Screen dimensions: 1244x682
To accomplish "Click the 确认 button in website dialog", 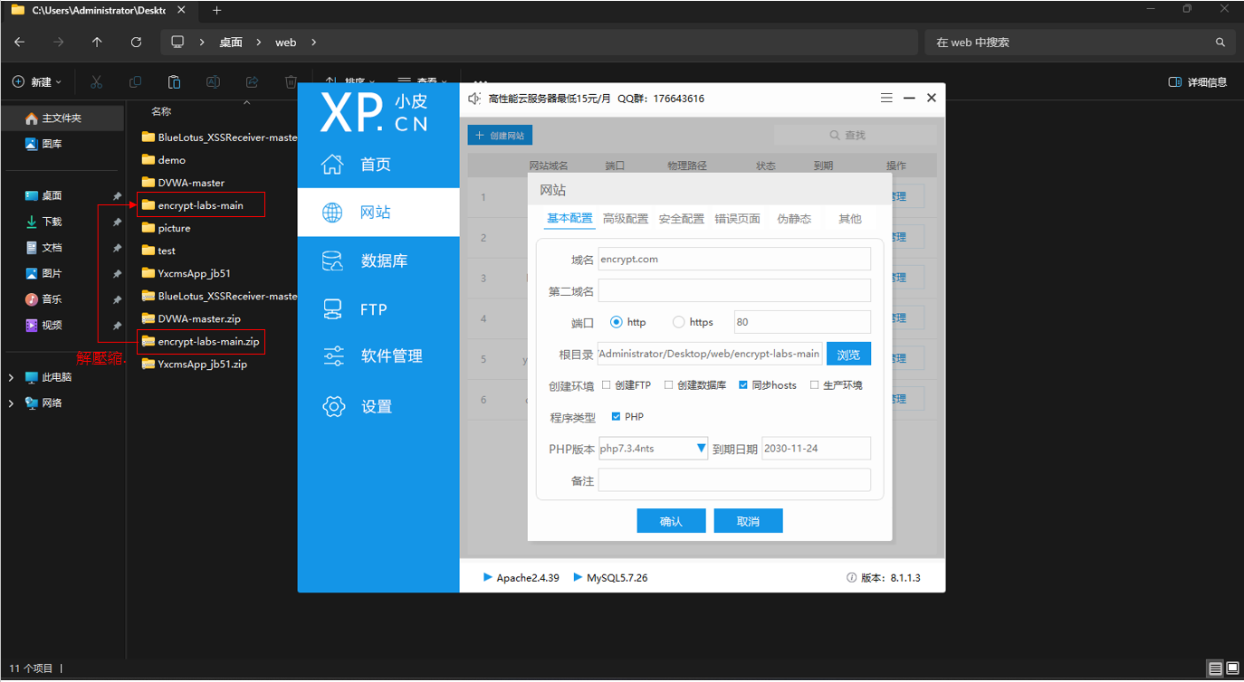I will pyautogui.click(x=671, y=521).
